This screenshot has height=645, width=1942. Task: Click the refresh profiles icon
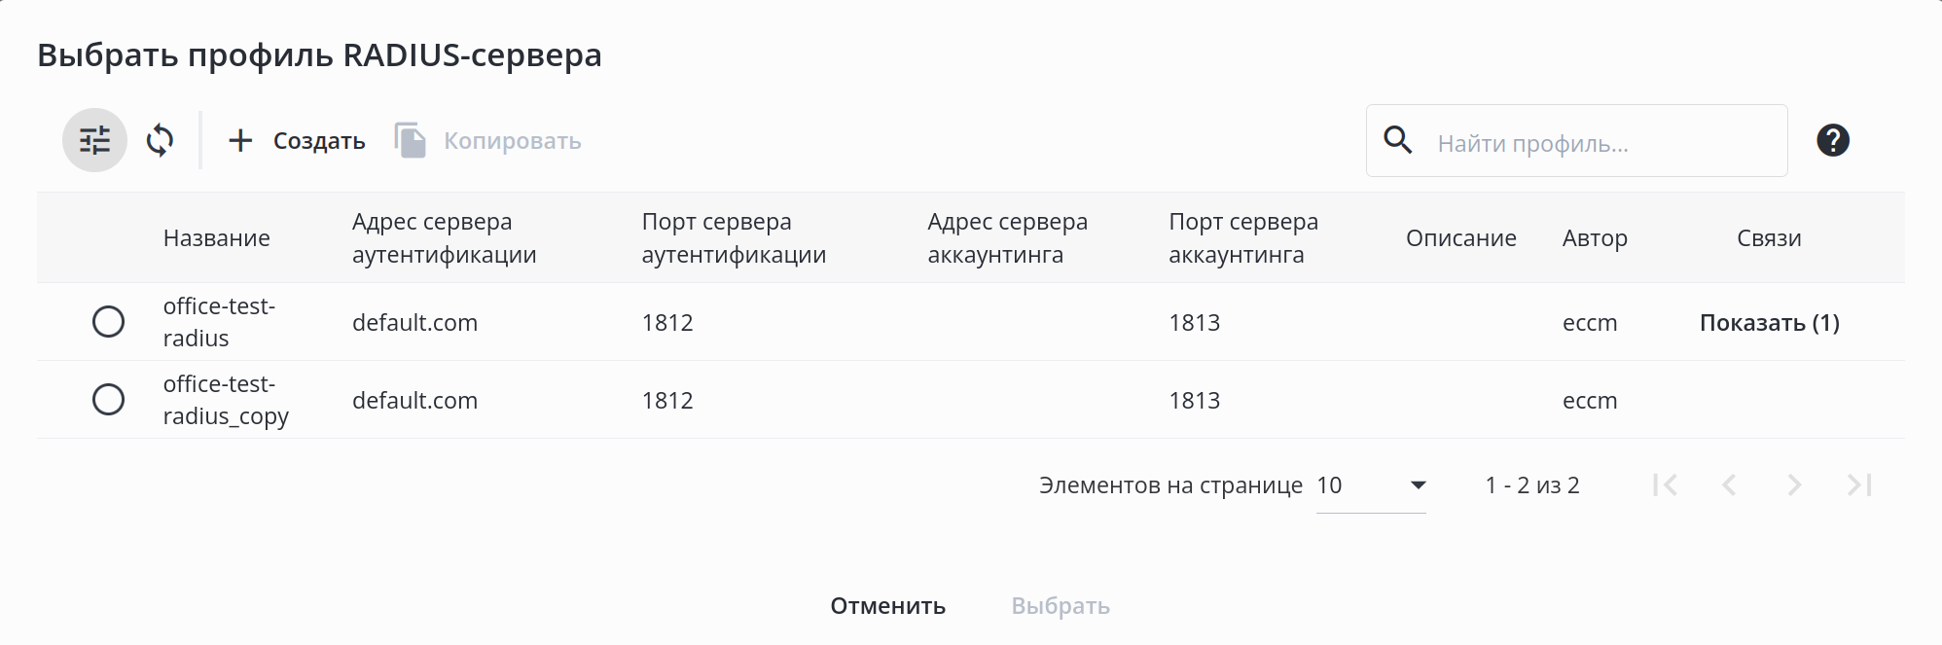(x=161, y=141)
